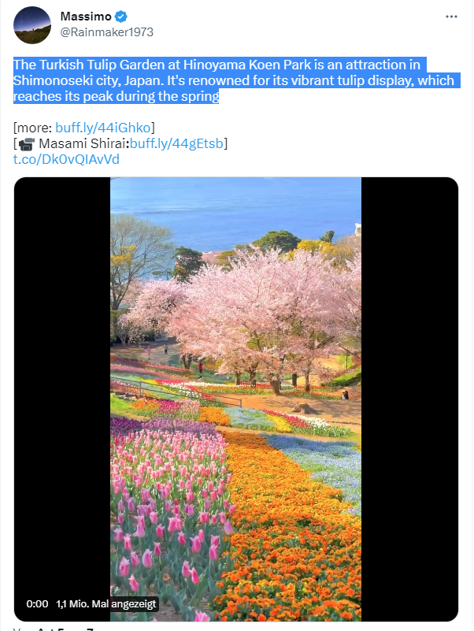This screenshot has width=474, height=631.
Task: Click the 0:00 video timestamp
Action: click(37, 603)
